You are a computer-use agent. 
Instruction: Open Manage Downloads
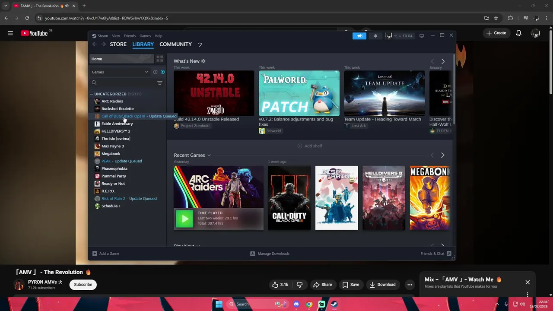click(x=270, y=254)
